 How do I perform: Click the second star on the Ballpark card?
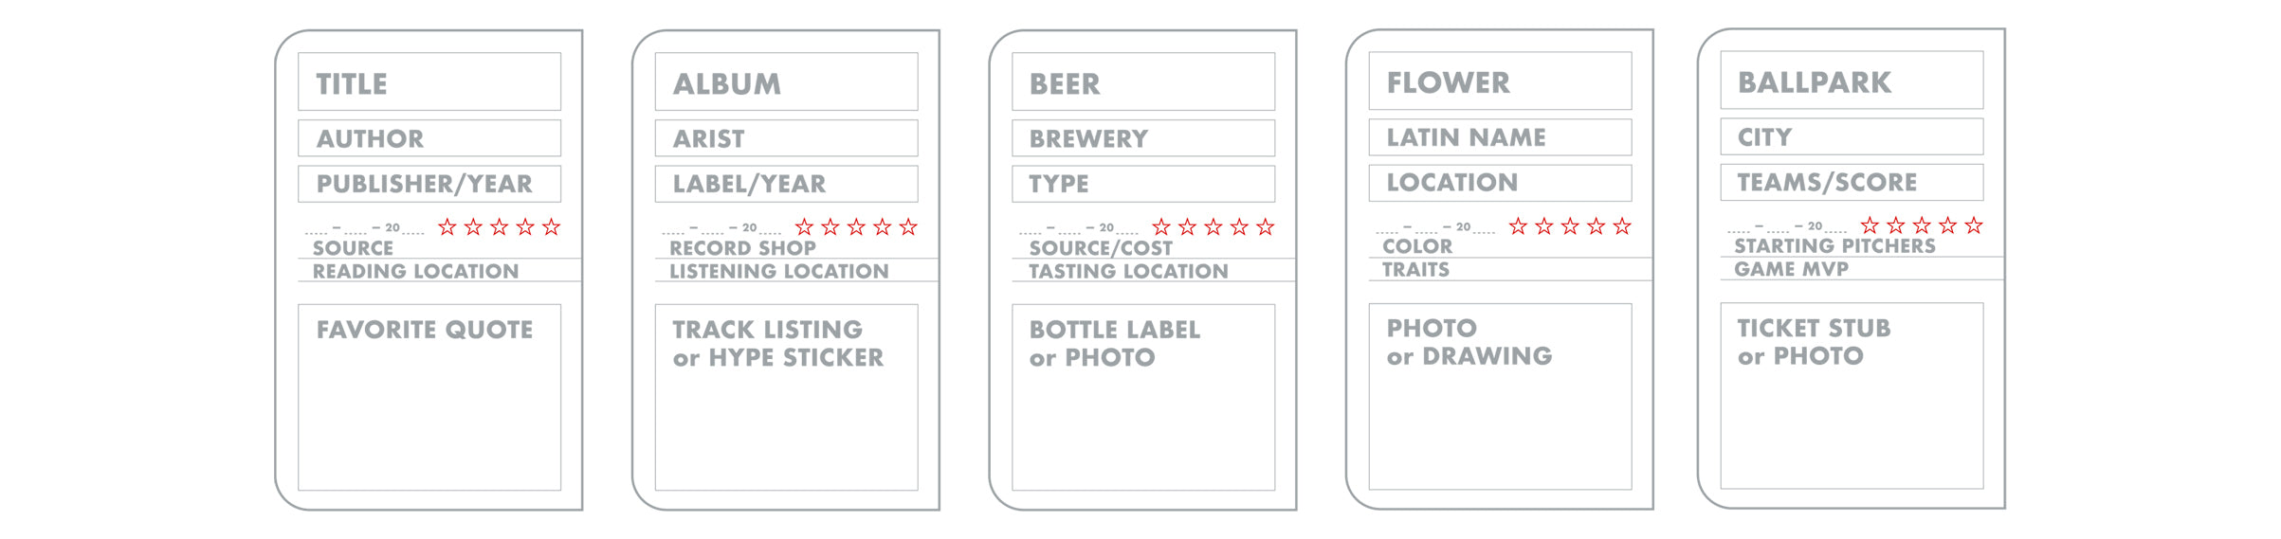pos(1895,225)
